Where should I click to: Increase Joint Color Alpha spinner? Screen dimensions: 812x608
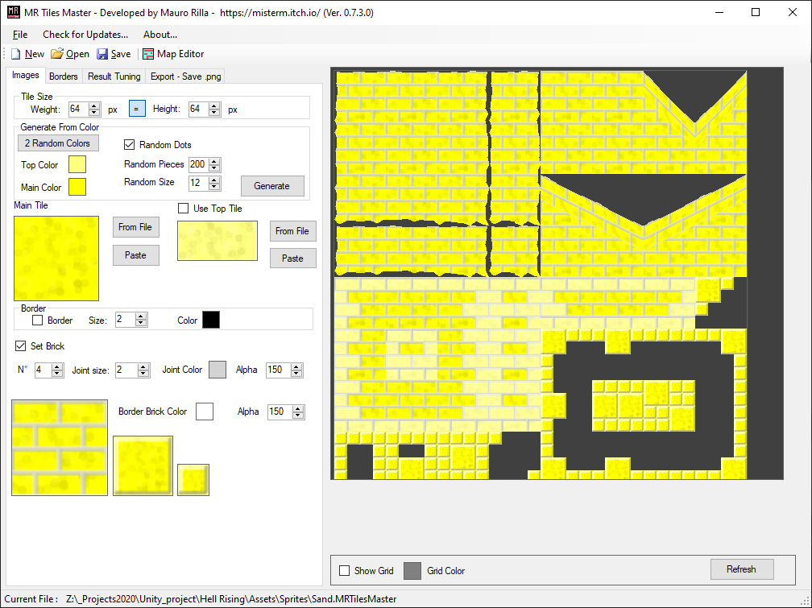coord(296,366)
